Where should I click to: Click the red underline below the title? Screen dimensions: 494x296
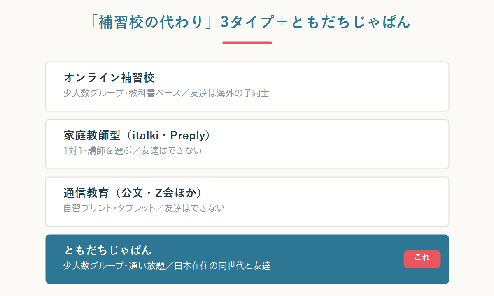pos(247,42)
